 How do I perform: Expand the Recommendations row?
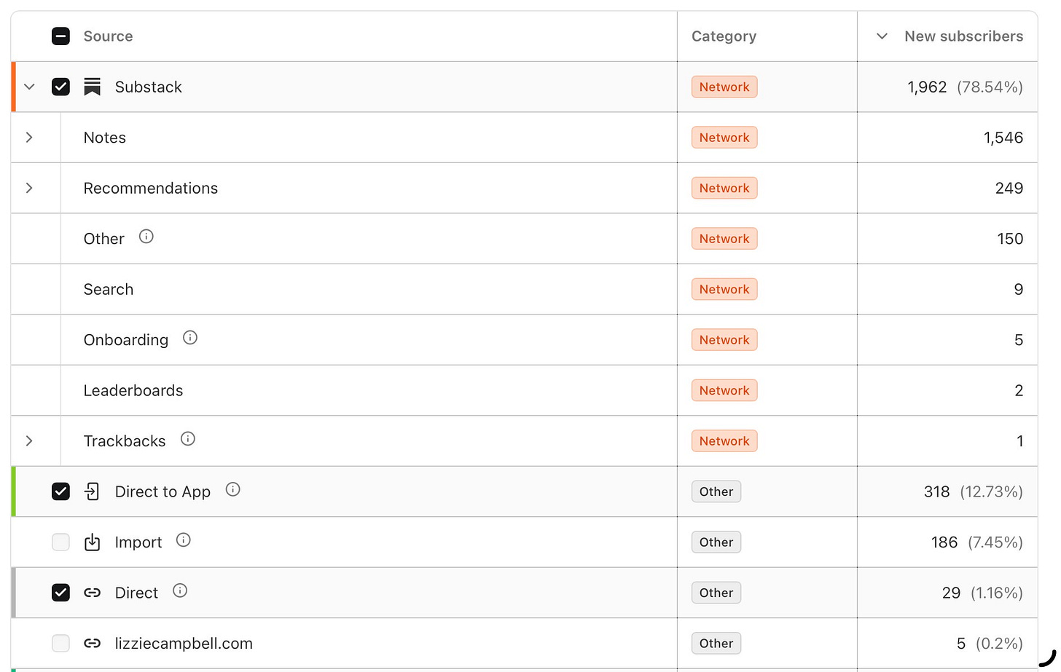(29, 188)
